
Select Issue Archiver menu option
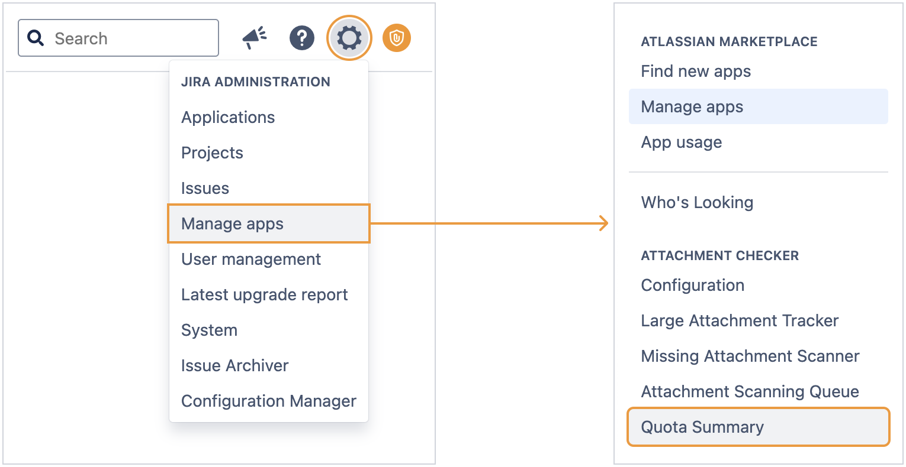(x=234, y=366)
